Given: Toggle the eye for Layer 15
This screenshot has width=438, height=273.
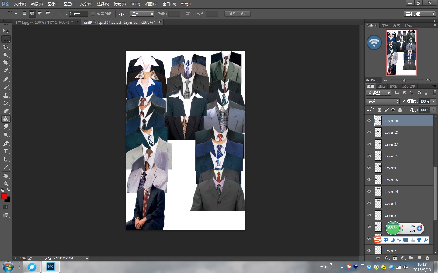Looking at the screenshot, I should pyautogui.click(x=369, y=180).
